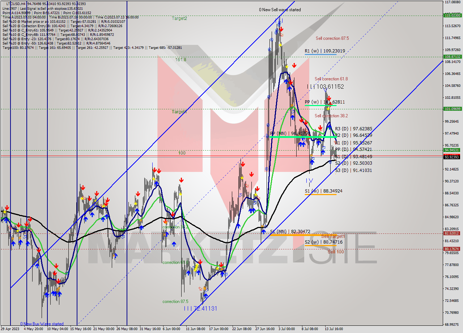The height and width of the screenshot is (333, 463).
Task: Click the 'S3 (D) | 91.41031' label
Action: (x=353, y=170)
